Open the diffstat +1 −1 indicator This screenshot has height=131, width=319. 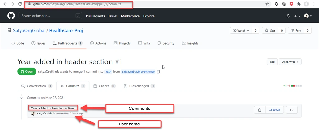[292, 86]
